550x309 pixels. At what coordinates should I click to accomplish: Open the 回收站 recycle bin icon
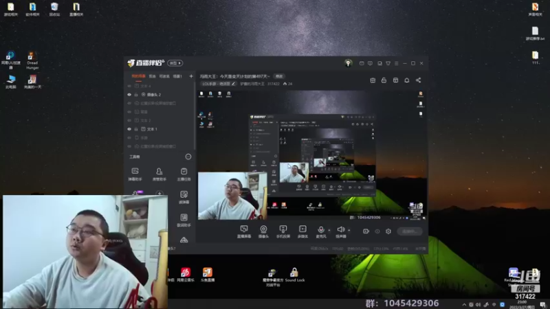point(54,10)
